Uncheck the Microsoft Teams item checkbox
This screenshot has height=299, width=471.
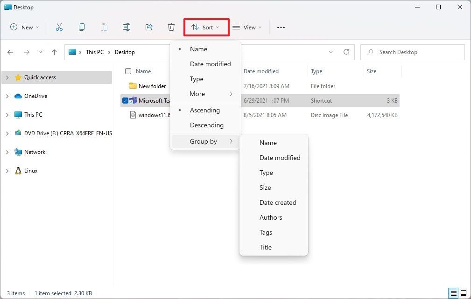(x=125, y=100)
